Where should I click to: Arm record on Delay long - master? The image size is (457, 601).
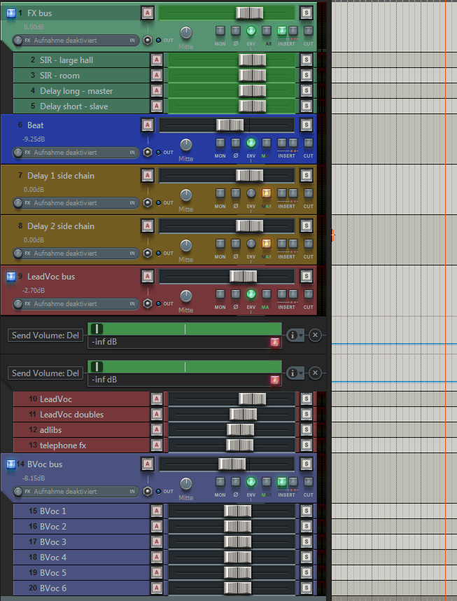[x=156, y=91]
